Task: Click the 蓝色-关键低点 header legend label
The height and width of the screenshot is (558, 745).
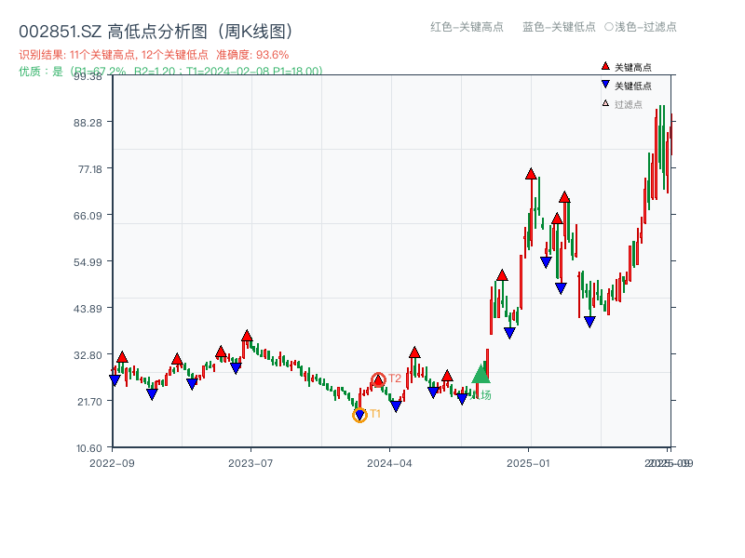Action: tap(559, 27)
